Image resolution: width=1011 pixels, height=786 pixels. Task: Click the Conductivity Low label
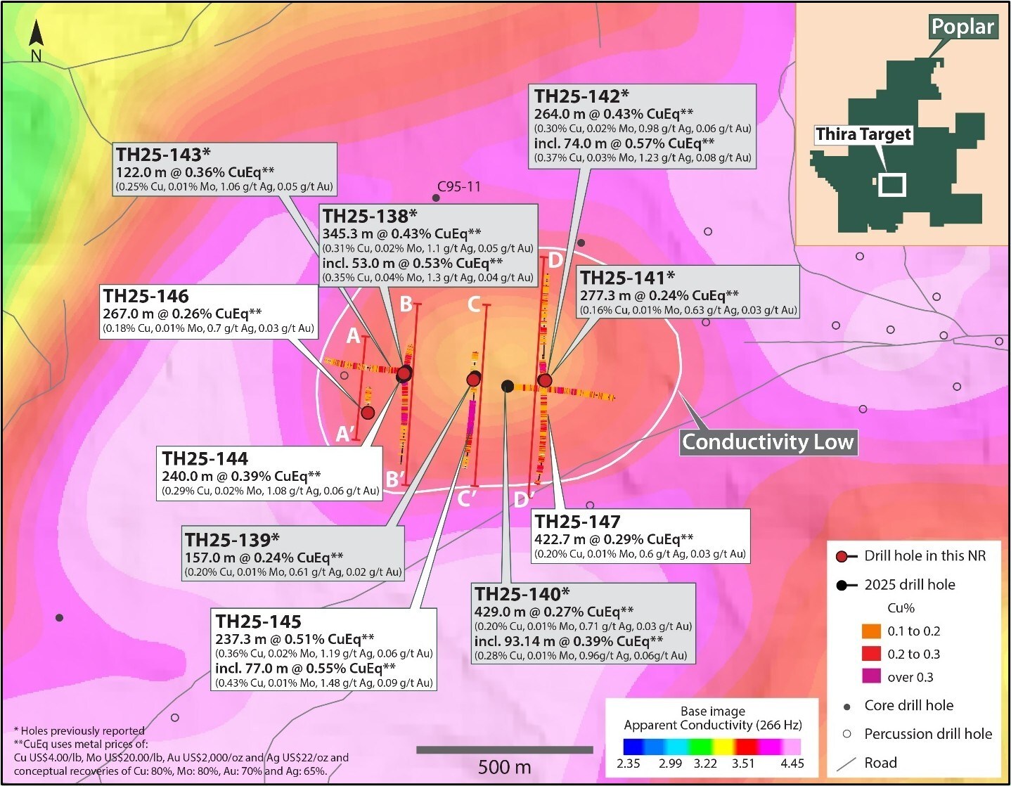(768, 442)
